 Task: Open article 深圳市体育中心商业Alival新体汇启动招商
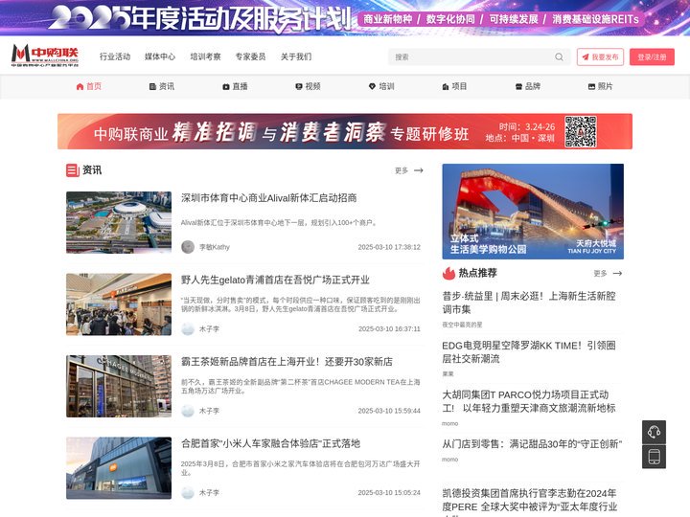click(269, 198)
